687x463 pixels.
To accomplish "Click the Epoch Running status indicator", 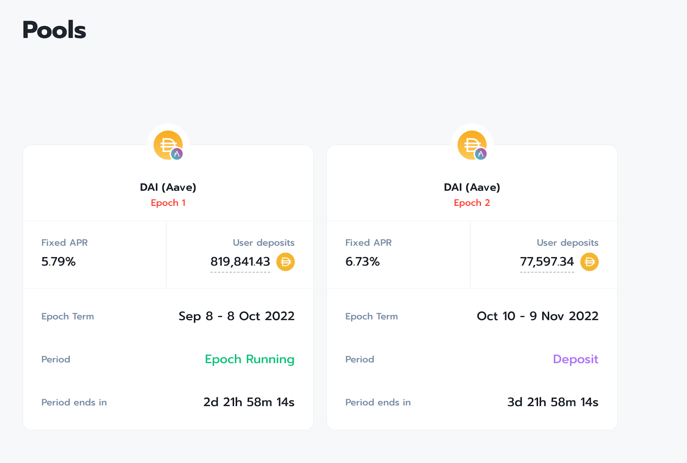I will [249, 359].
